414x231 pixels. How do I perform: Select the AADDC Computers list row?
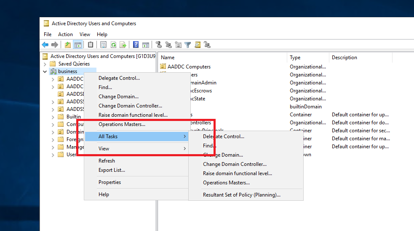click(x=189, y=67)
